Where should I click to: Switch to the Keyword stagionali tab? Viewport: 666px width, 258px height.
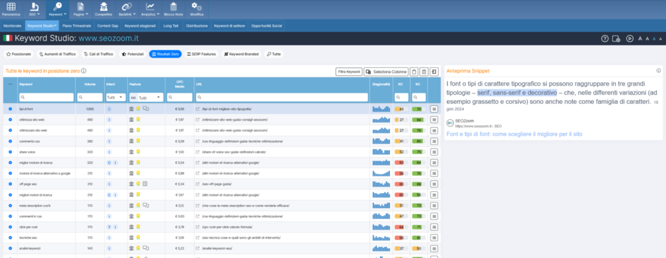(x=140, y=25)
